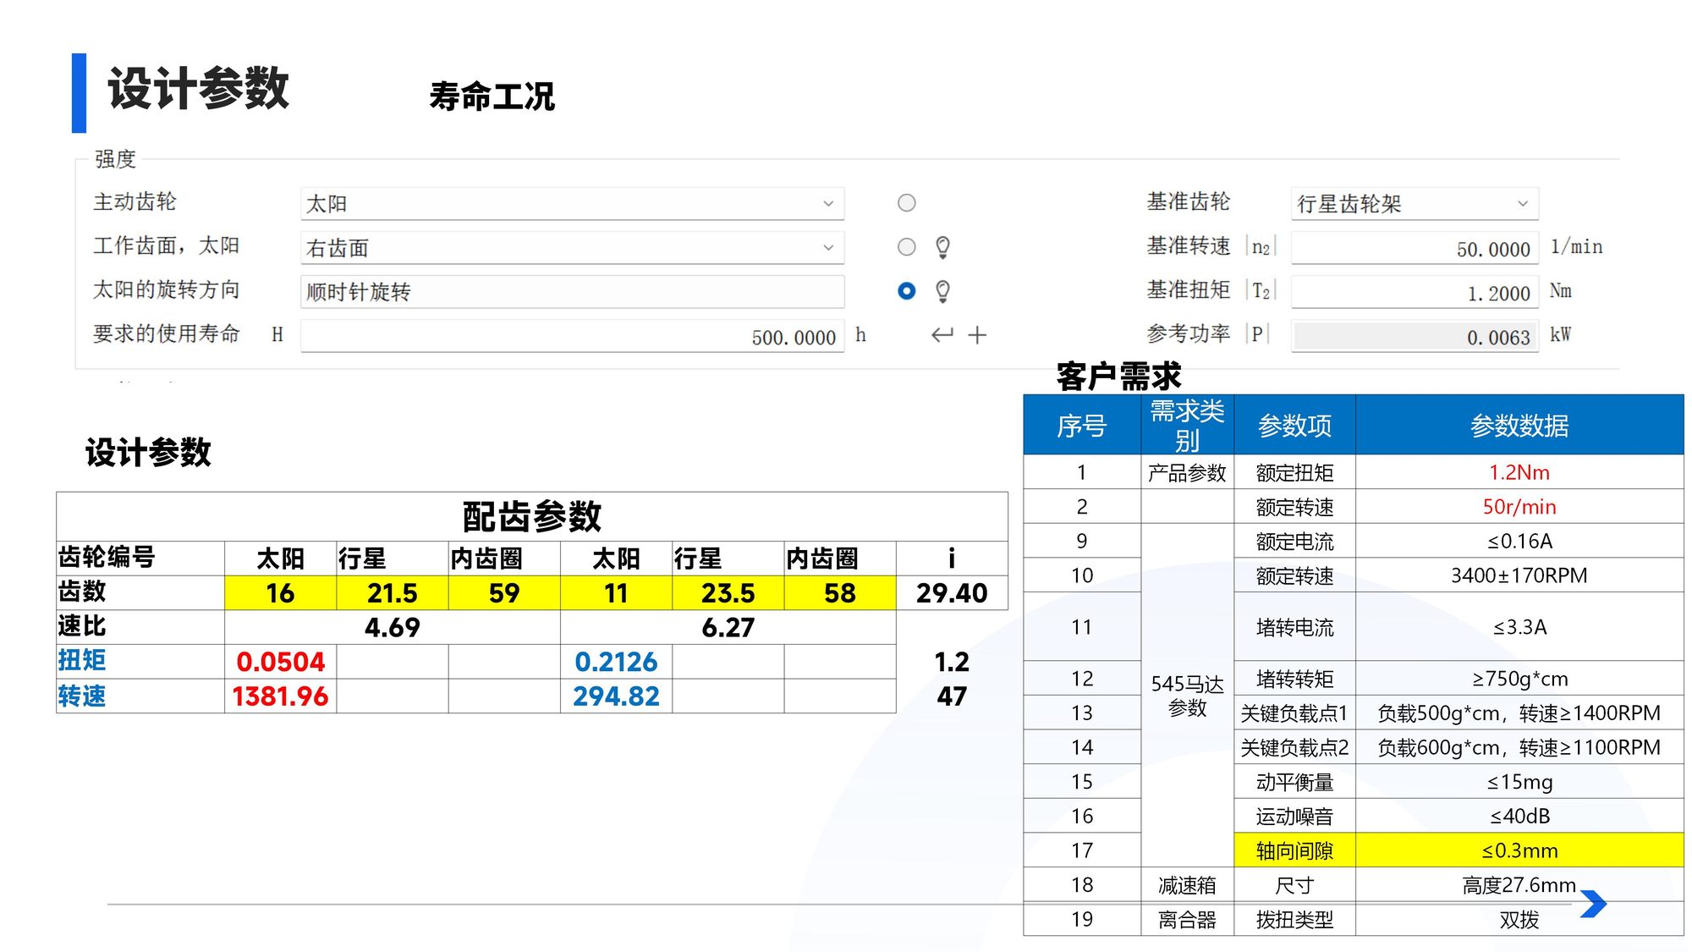Select the radio button in the 太阳的旋转方向 row
This screenshot has height=952, width=1692.
click(906, 291)
